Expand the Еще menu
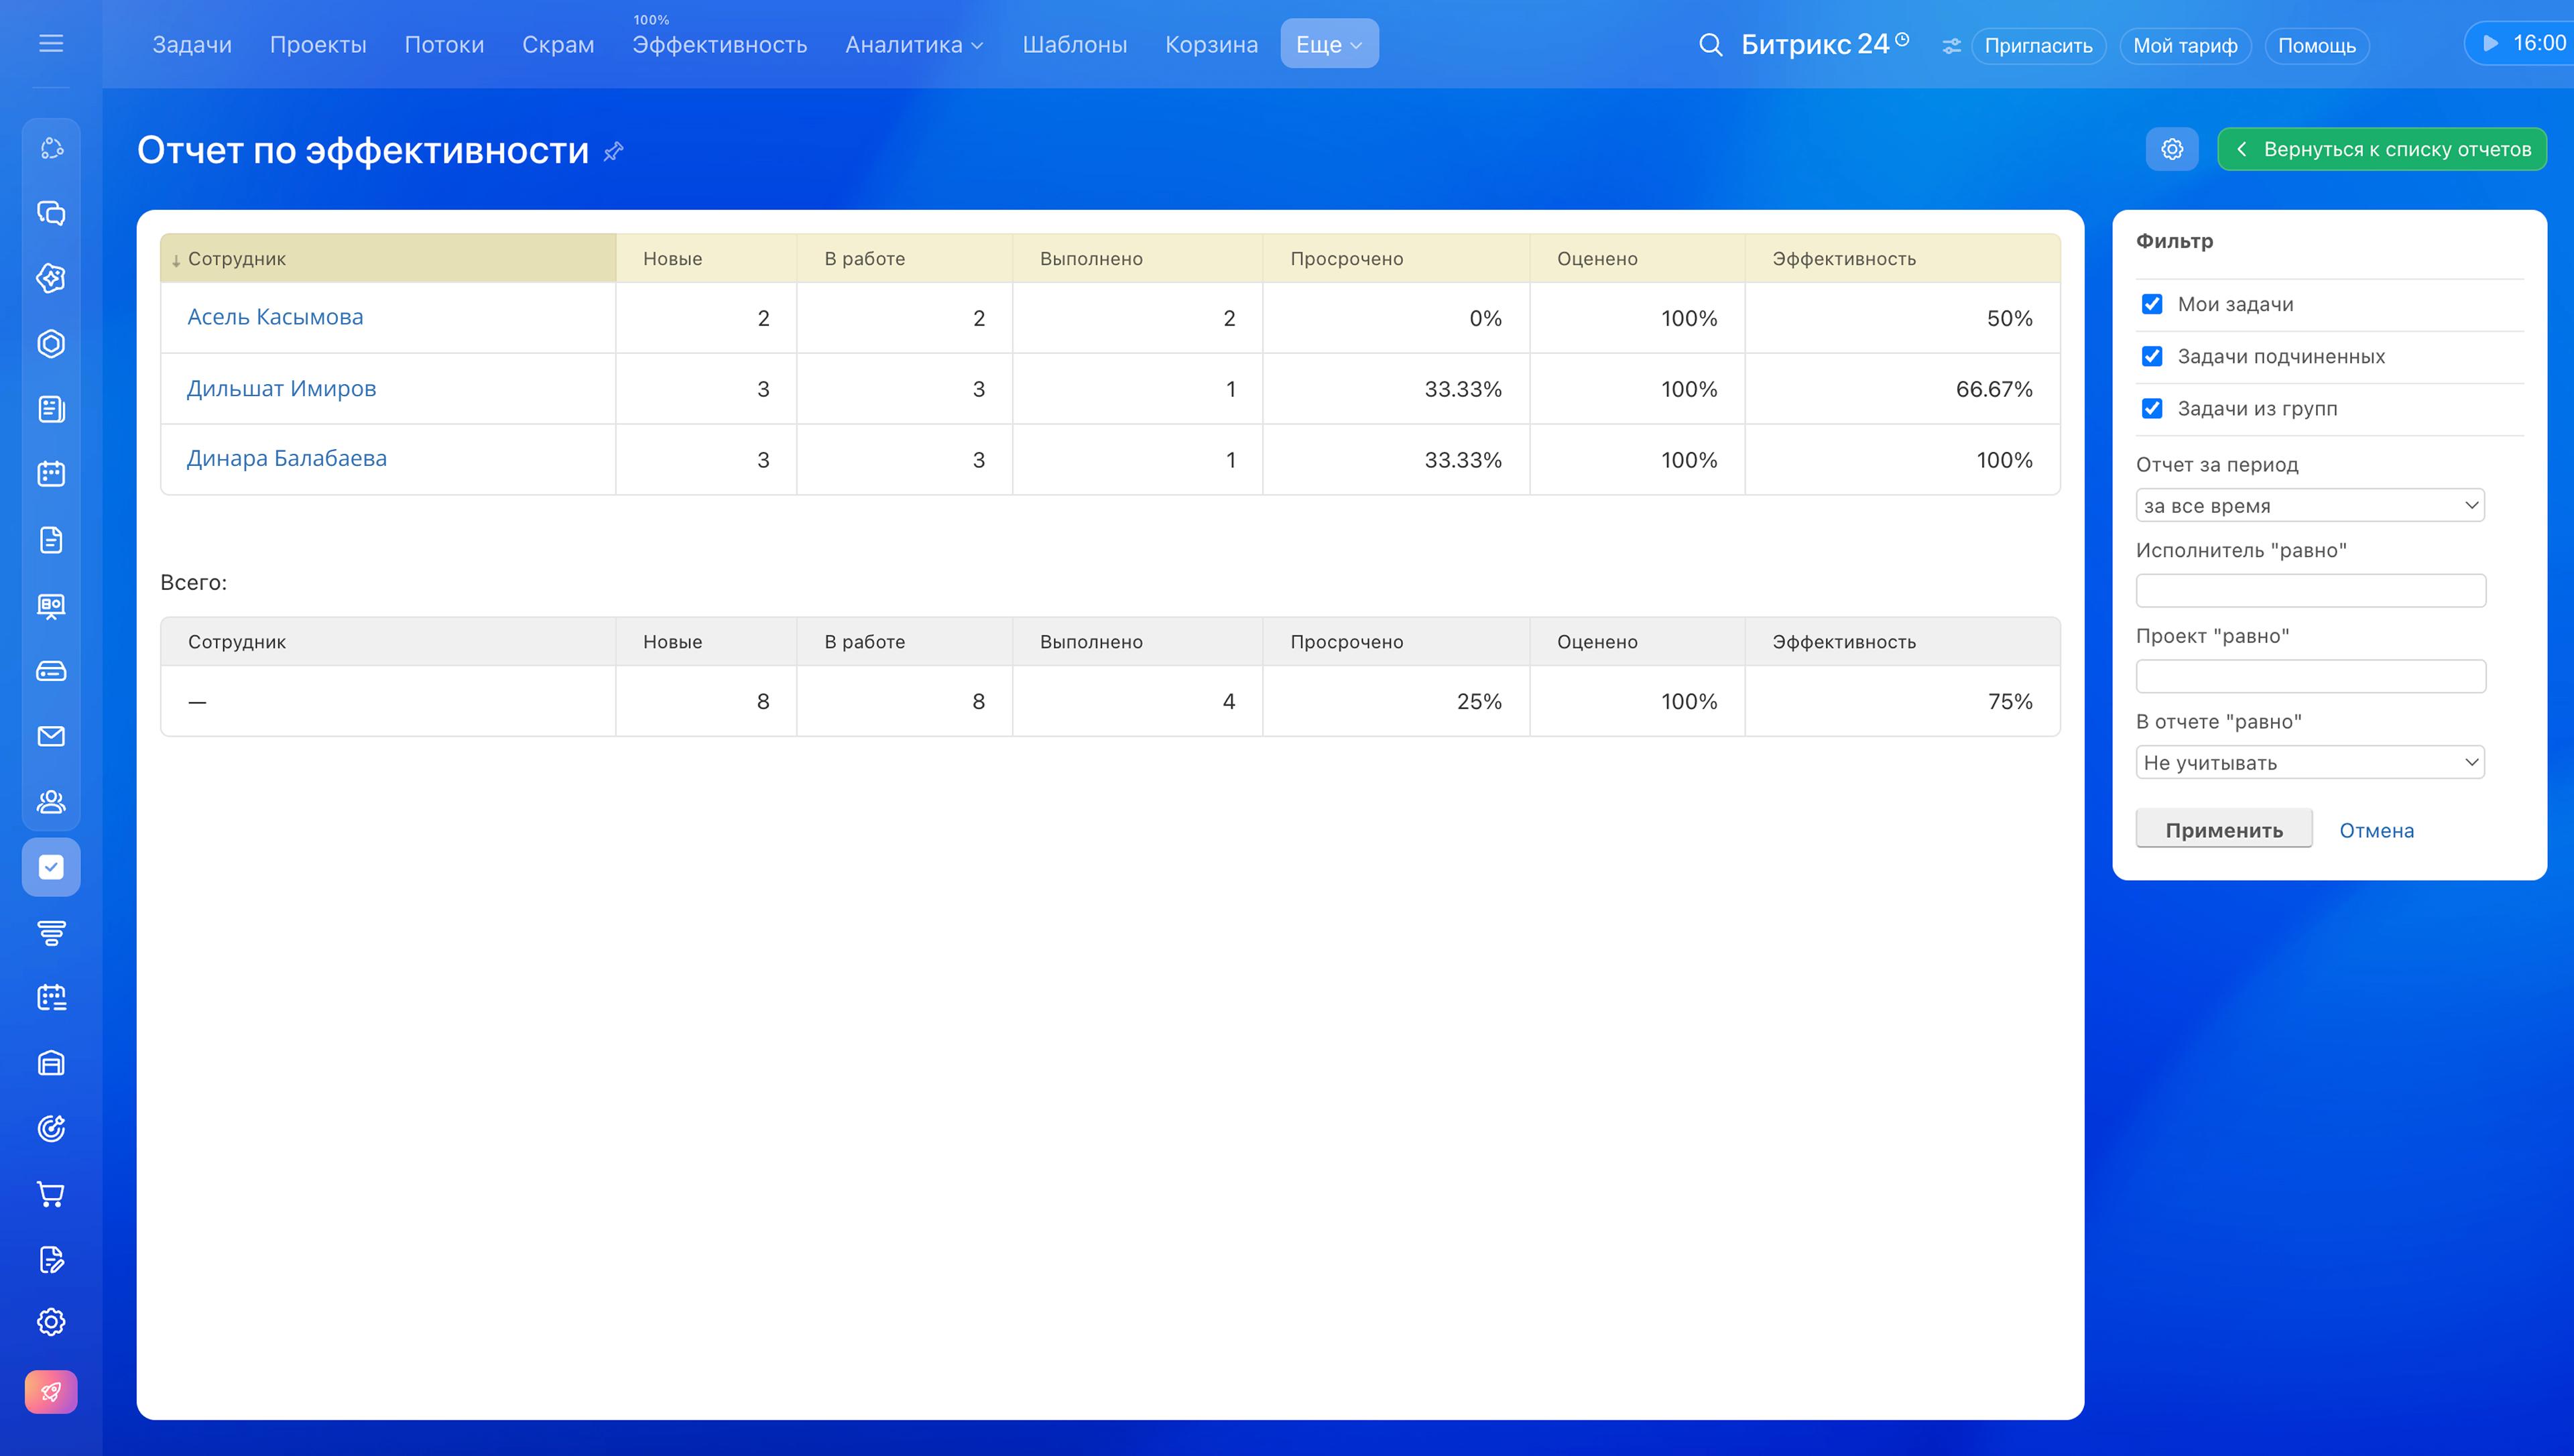The width and height of the screenshot is (2574, 1456). pos(1329,44)
